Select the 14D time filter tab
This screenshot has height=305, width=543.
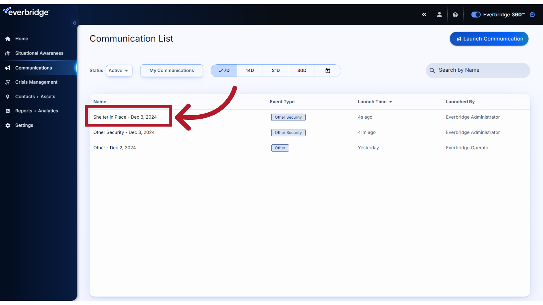click(x=250, y=70)
